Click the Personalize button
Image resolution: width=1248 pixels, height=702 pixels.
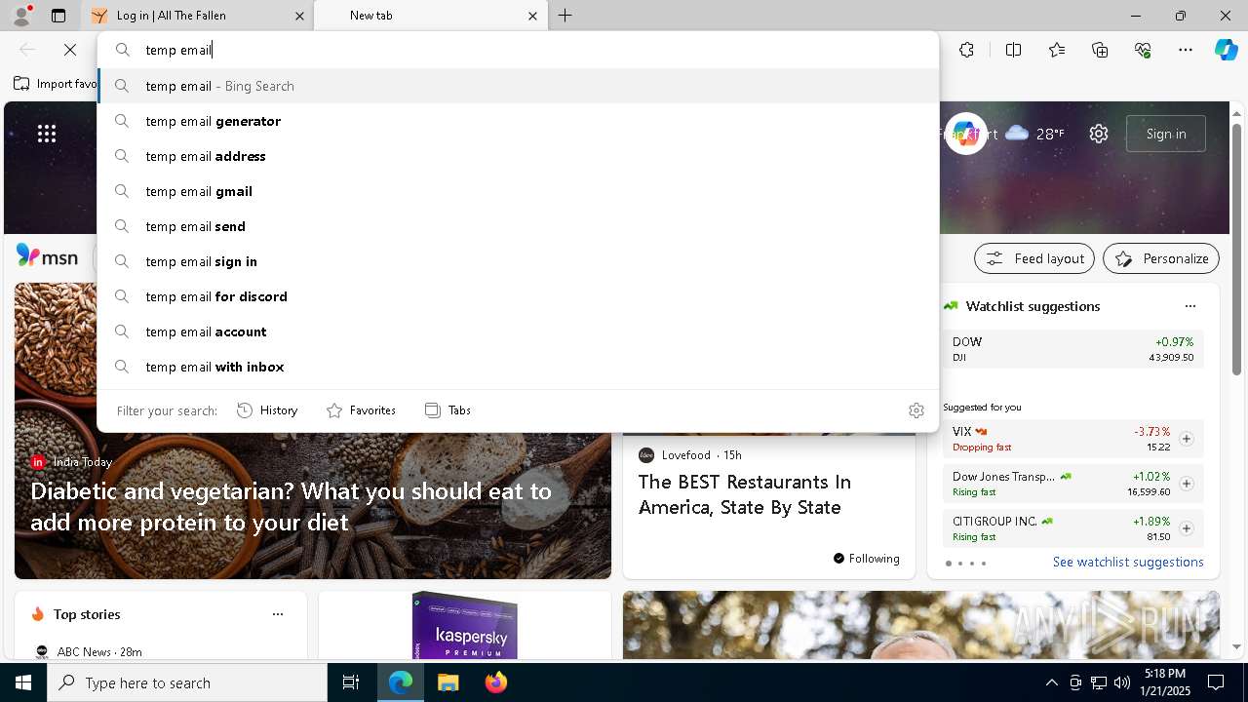(1161, 258)
